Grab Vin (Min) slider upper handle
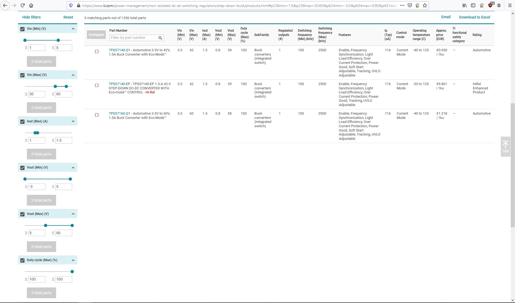515x303 pixels. [x=58, y=40]
